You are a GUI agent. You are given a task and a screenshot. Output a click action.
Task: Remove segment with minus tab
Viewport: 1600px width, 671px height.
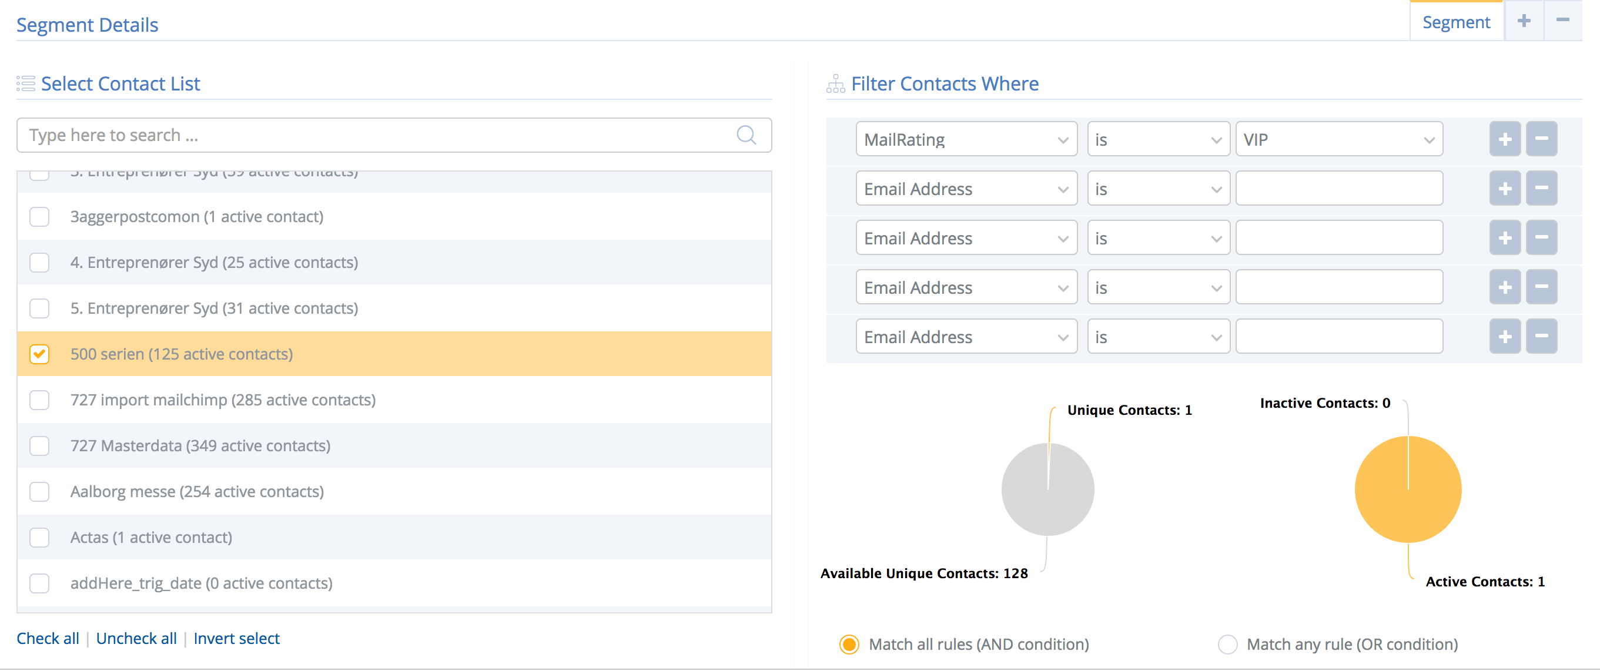(x=1563, y=21)
